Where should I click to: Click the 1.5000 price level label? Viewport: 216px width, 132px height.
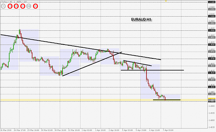[x=212, y=16]
